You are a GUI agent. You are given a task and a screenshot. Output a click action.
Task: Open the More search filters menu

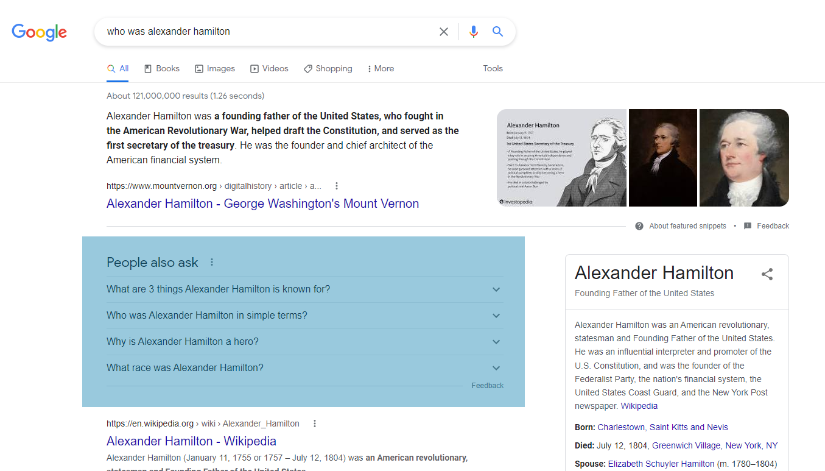tap(381, 69)
